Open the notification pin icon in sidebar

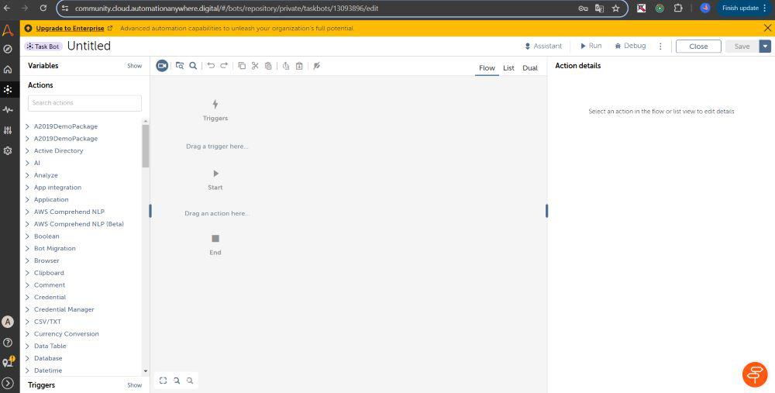(x=8, y=362)
